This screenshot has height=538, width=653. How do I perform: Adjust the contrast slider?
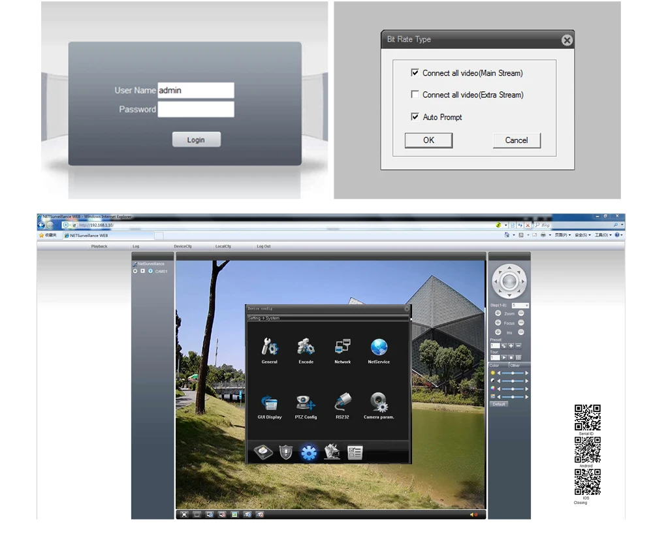[513, 381]
